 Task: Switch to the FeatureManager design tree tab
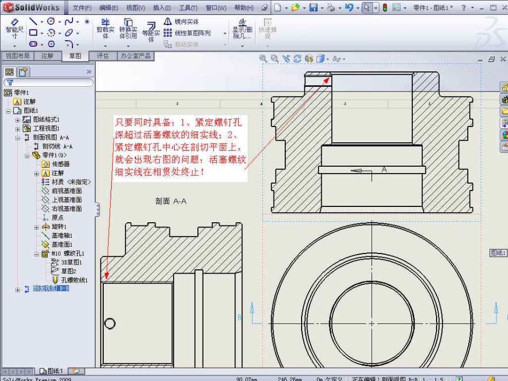(x=10, y=72)
